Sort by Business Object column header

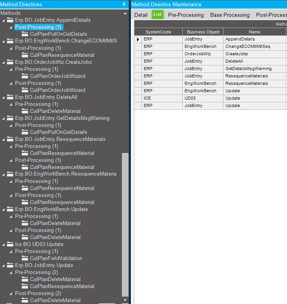click(203, 32)
